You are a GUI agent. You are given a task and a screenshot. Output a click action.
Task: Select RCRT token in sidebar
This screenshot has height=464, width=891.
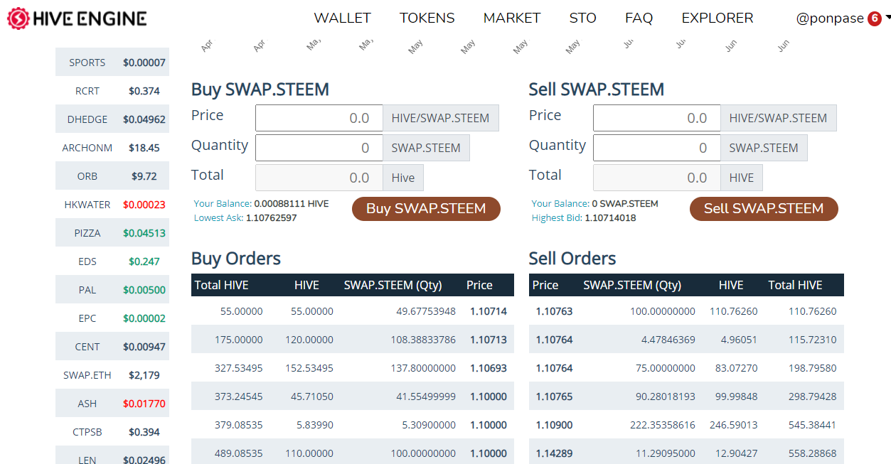click(x=112, y=91)
